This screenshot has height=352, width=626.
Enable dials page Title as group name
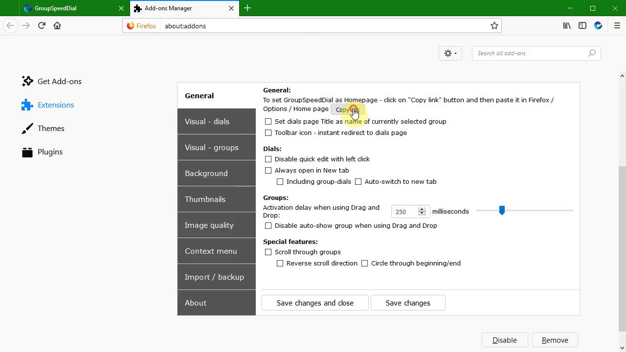tap(268, 121)
